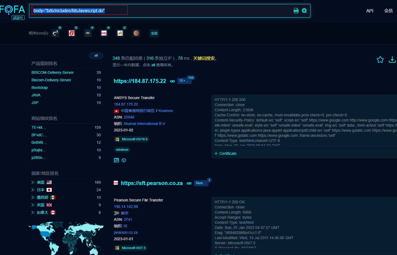
Task: Click the chain icon beside https://184.87.175.22
Action: 172,81
